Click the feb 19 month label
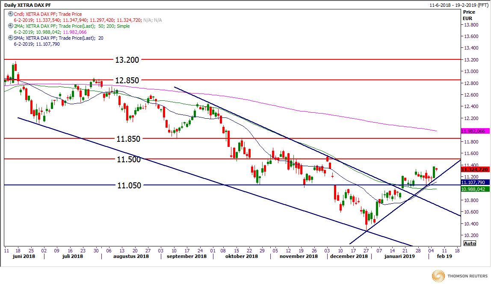The width and height of the screenshot is (491, 284). [444, 256]
